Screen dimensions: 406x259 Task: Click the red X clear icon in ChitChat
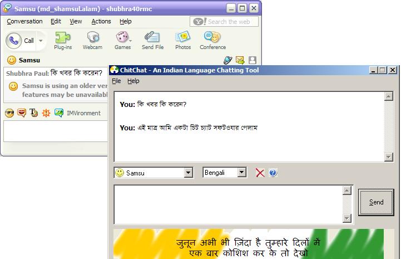coord(260,173)
